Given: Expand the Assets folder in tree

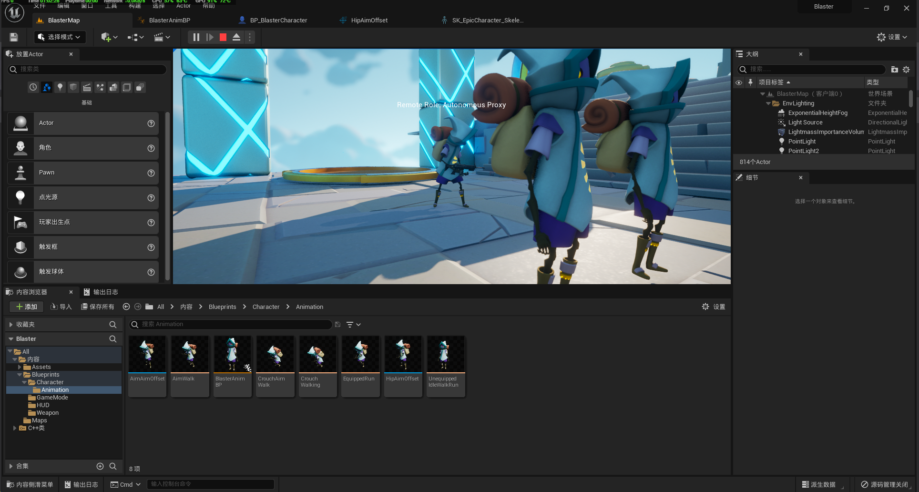Looking at the screenshot, I should (x=20, y=367).
